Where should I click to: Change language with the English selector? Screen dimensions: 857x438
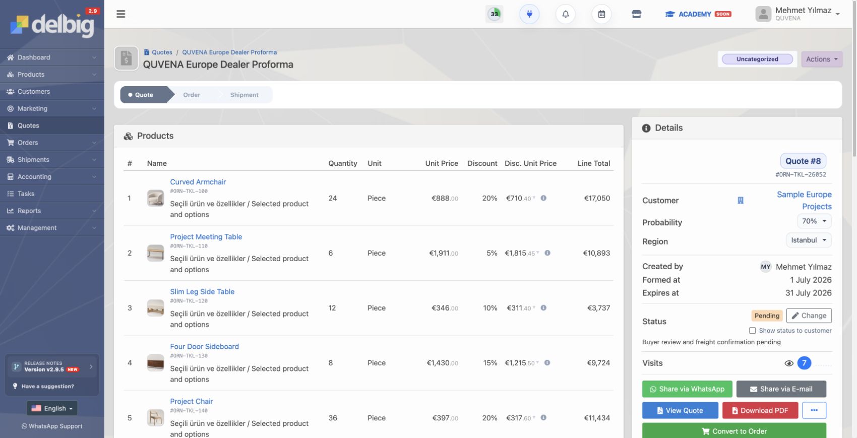[52, 408]
